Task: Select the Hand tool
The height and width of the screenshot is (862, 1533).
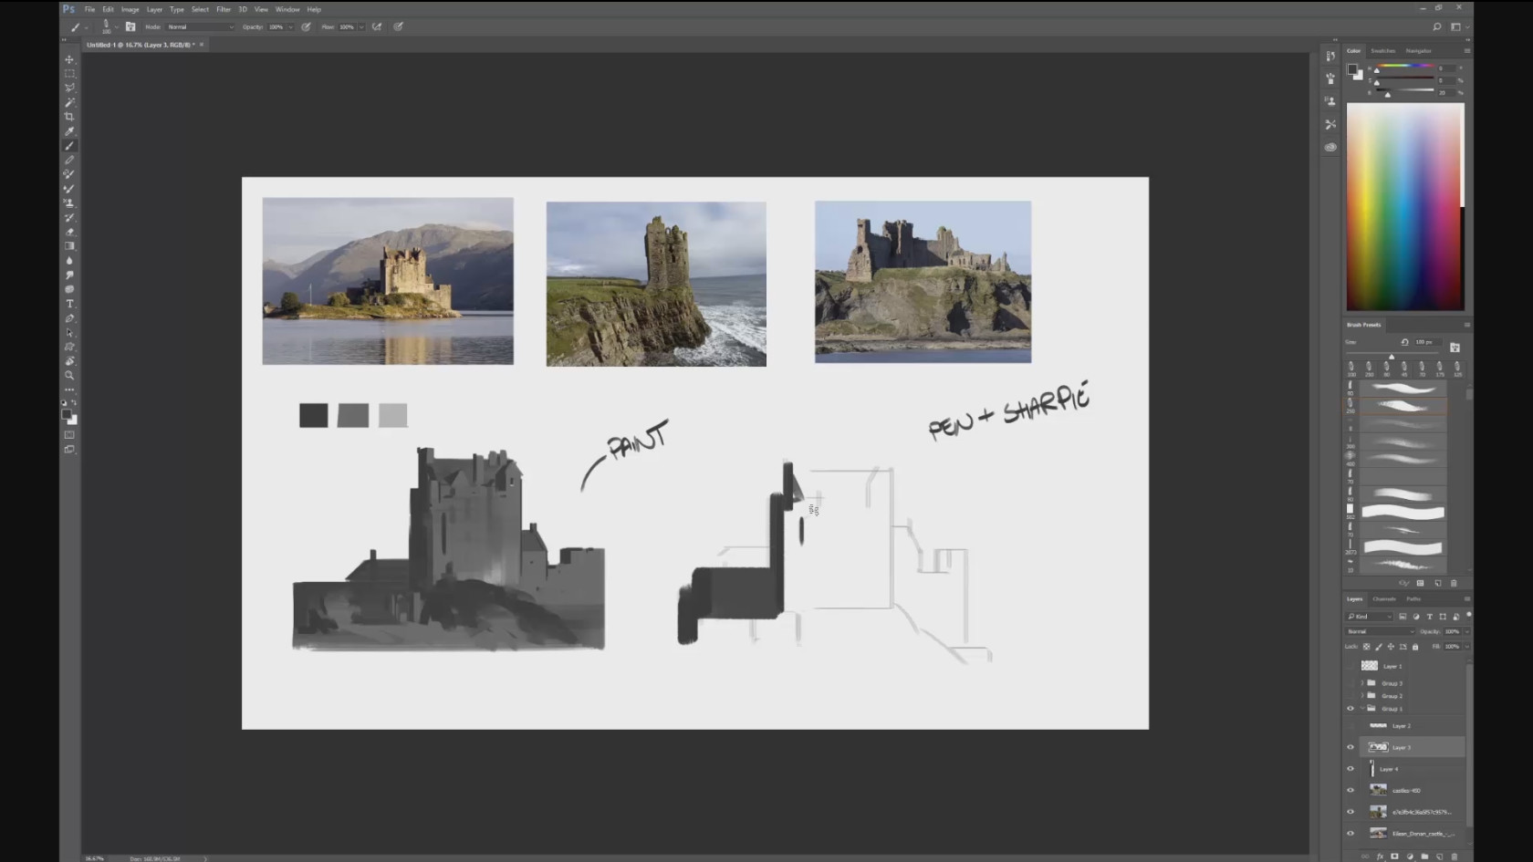Action: 69,361
